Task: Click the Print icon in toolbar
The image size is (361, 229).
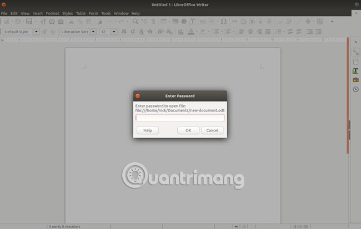Action: (52, 22)
